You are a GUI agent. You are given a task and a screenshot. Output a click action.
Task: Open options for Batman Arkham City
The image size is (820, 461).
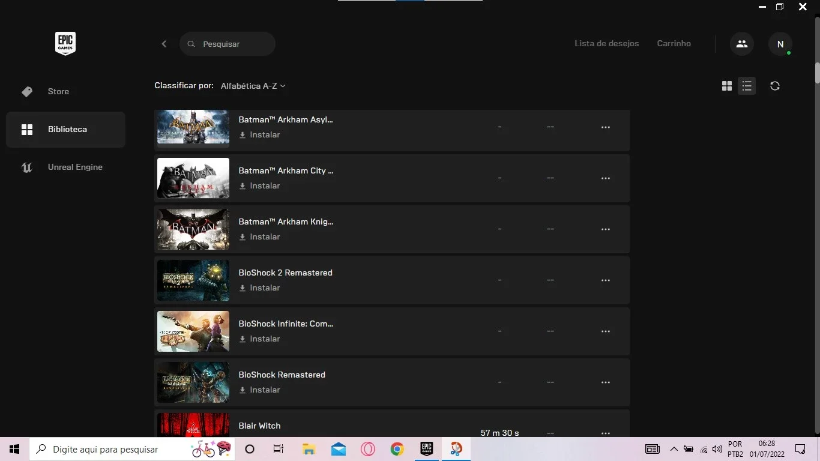[x=606, y=178]
